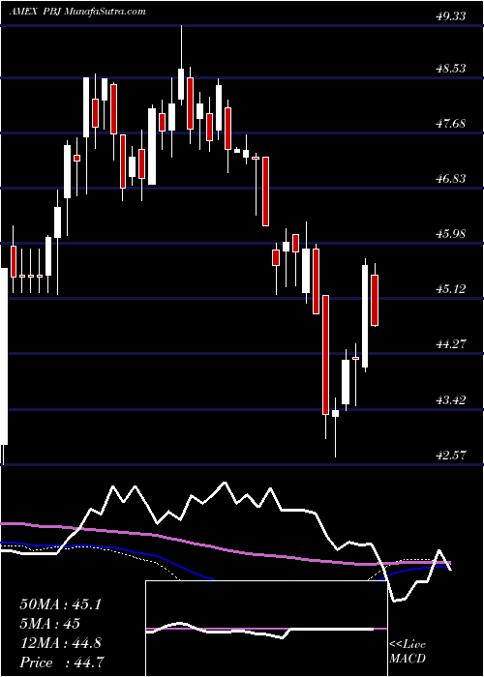Select the 47.68 price label

450,124
